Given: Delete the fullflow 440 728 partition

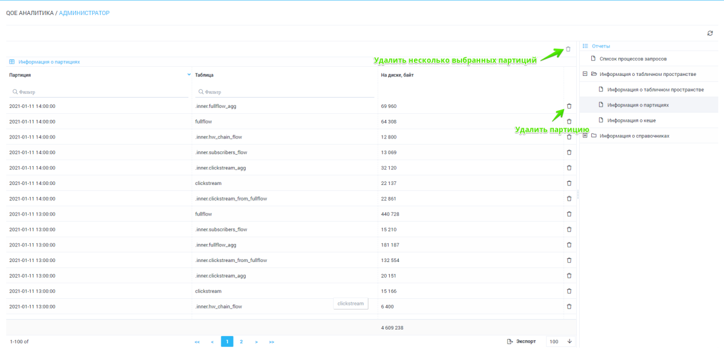Looking at the screenshot, I should click(569, 214).
